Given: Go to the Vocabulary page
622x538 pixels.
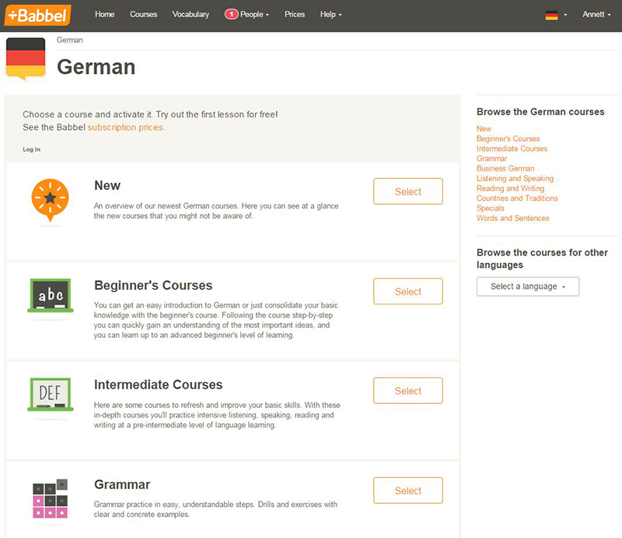Looking at the screenshot, I should 190,14.
